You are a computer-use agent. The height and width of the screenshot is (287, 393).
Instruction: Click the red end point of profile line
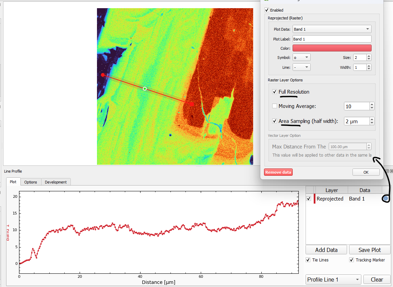191,104
